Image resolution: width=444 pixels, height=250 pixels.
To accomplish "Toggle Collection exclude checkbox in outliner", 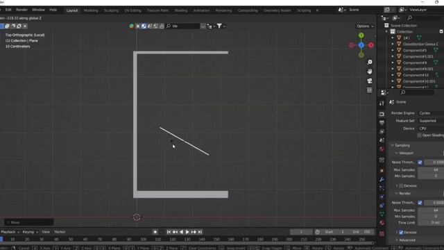I will [441, 31].
